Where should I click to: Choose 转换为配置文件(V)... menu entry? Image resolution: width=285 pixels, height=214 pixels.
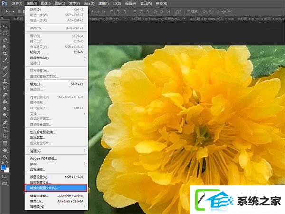point(56,188)
